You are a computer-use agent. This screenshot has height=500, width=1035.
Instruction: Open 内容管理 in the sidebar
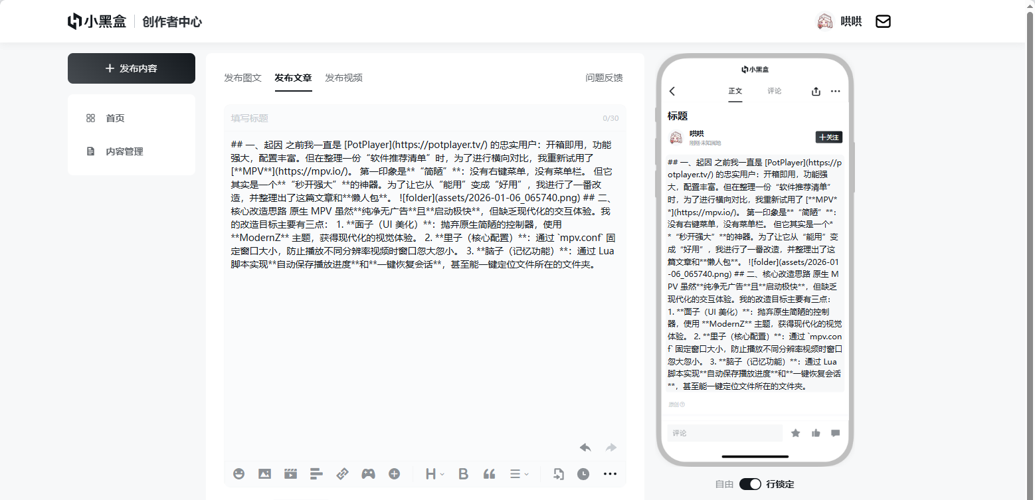[x=124, y=151]
